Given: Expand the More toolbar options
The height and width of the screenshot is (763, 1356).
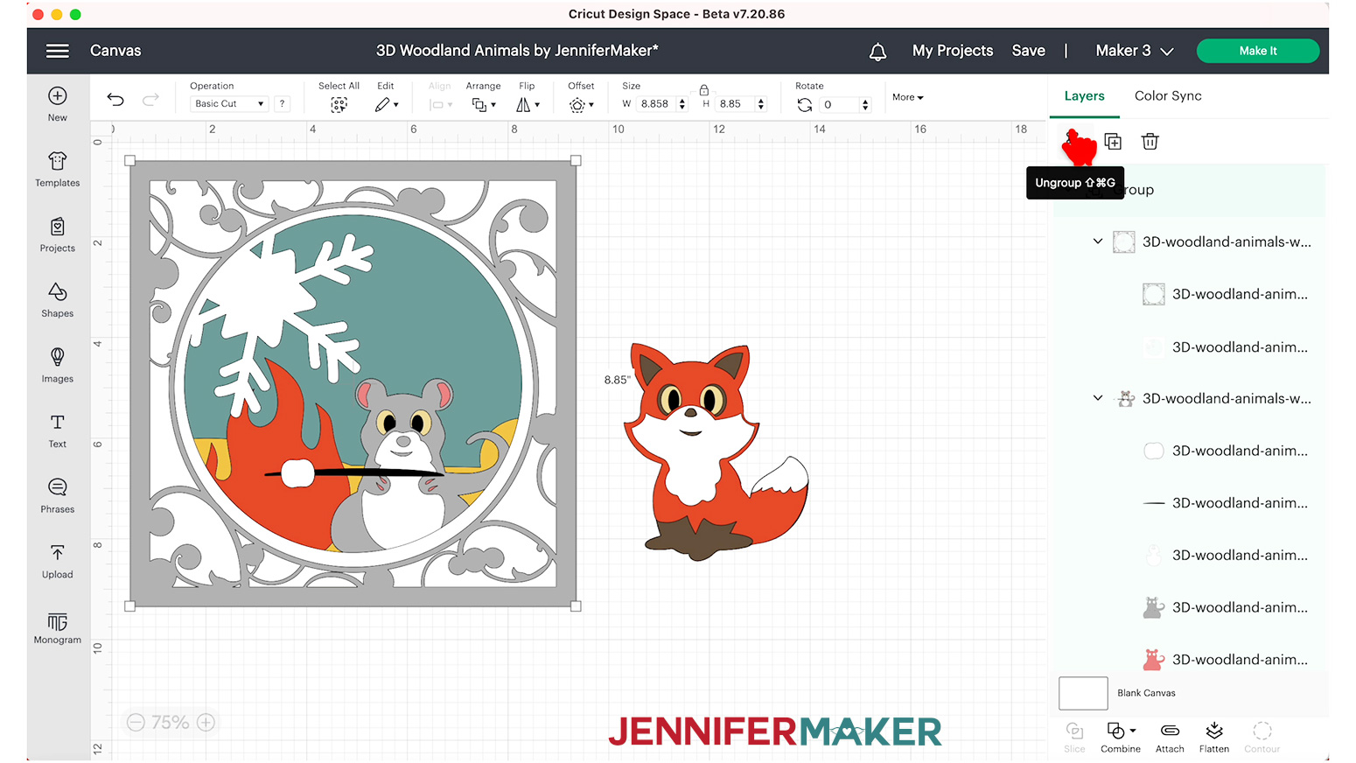Looking at the screenshot, I should tap(908, 97).
